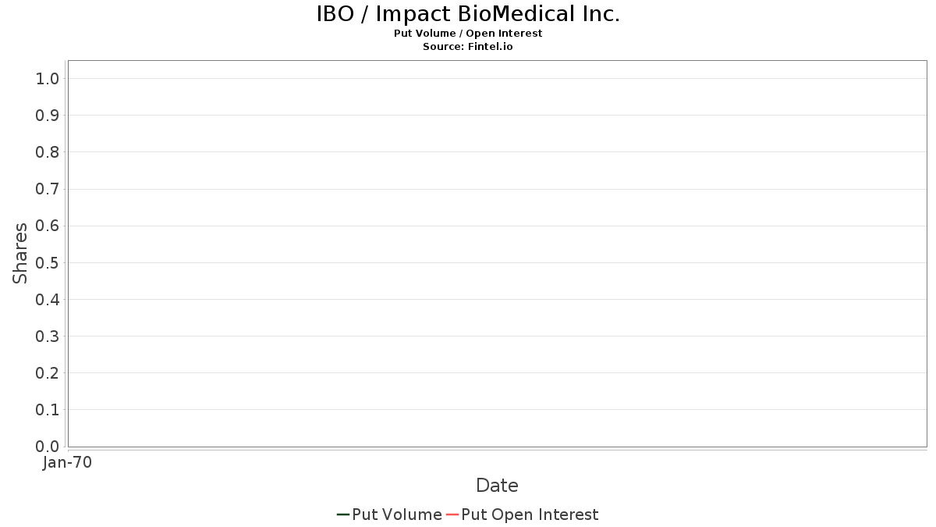Viewport: 936px width, 527px height.
Task: Click the center of the empty plot area
Action: coord(497,254)
